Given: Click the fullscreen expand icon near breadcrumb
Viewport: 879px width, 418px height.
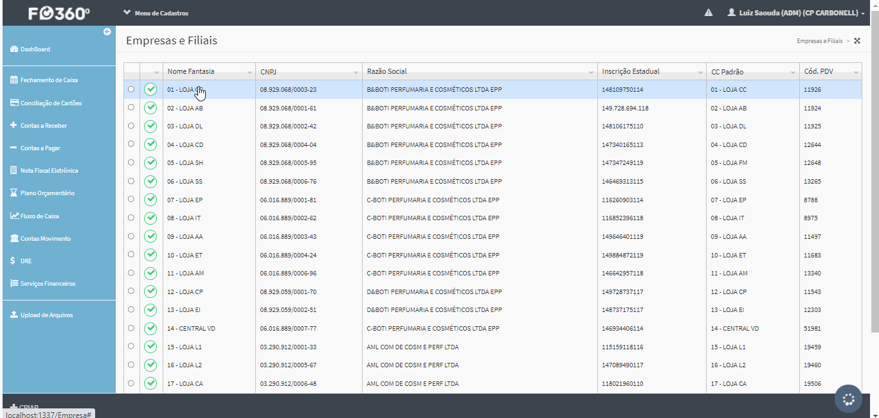Looking at the screenshot, I should pyautogui.click(x=857, y=40).
